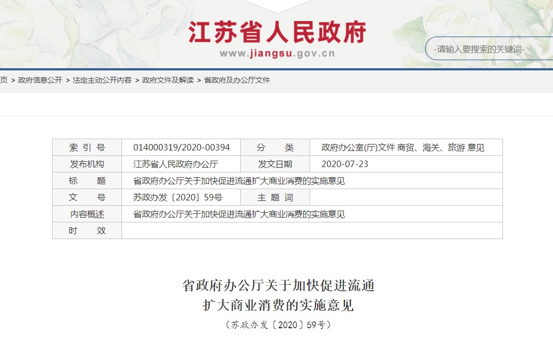Click the issue date 2020-07-23

(344, 164)
